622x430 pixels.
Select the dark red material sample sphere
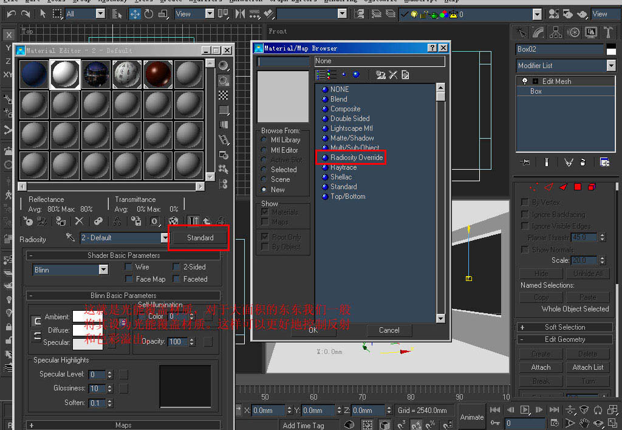coord(158,74)
